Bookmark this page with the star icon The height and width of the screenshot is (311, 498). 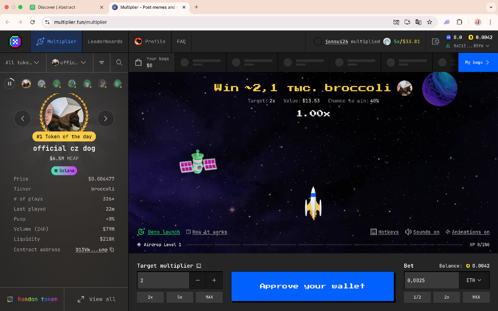[430, 22]
